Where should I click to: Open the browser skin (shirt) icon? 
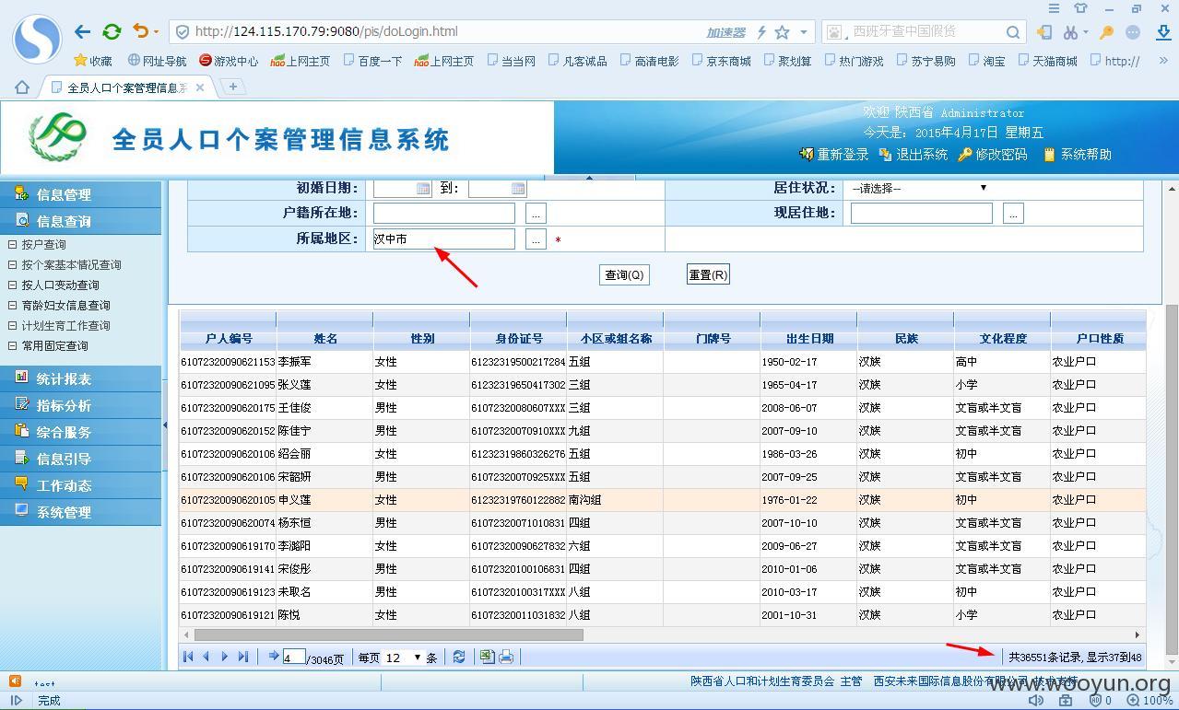pyautogui.click(x=1080, y=8)
